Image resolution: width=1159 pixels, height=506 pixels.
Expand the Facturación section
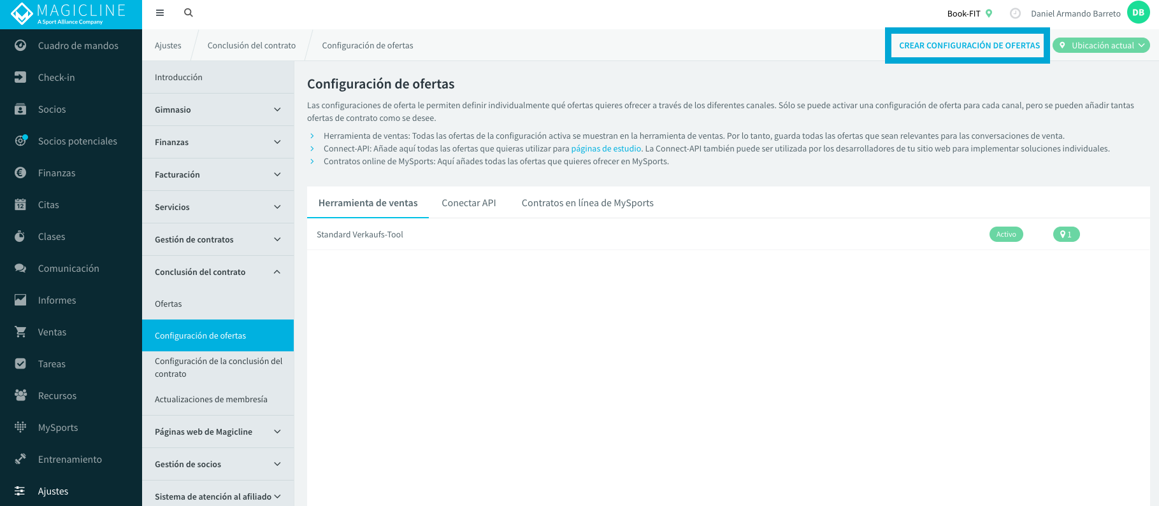click(x=218, y=174)
